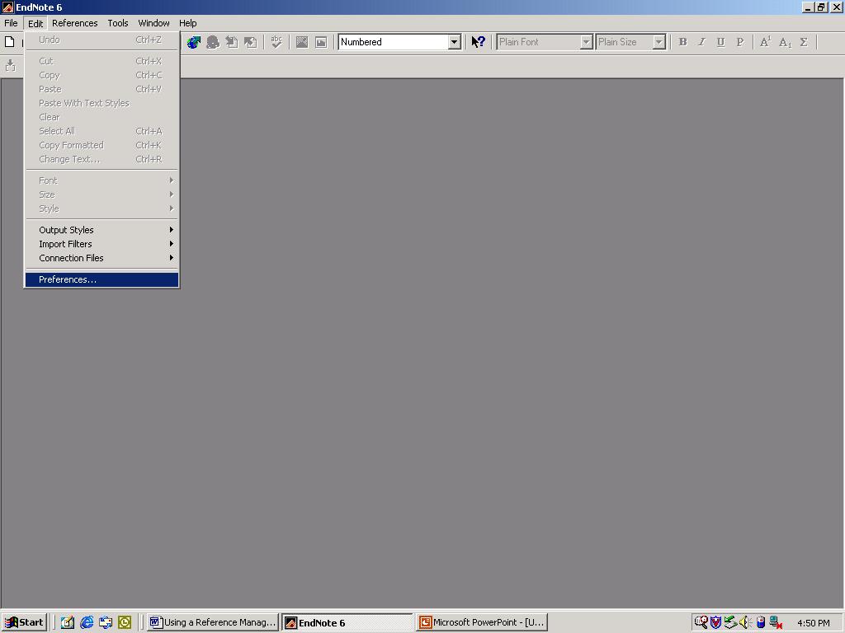Screen dimensions: 845x633
Task: Choose Select All from the Edit menu
Action: (x=101, y=131)
